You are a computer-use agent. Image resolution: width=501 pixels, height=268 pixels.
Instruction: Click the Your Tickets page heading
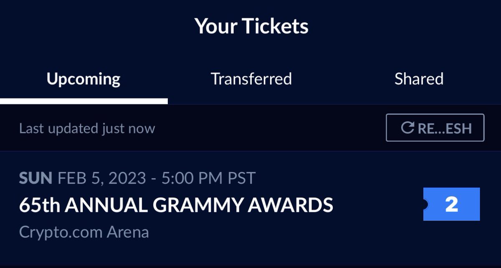[x=251, y=27]
